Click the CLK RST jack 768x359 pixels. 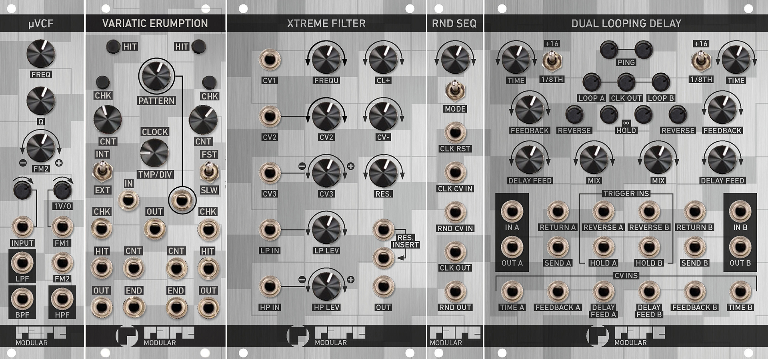tap(455, 132)
